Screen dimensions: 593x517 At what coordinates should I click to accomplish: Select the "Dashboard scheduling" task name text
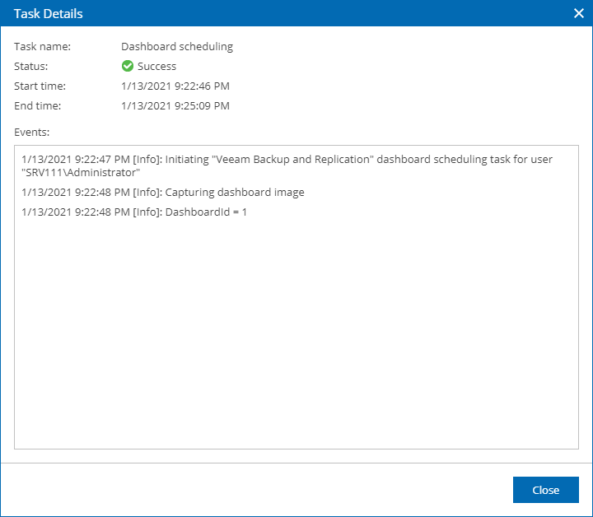(x=177, y=46)
